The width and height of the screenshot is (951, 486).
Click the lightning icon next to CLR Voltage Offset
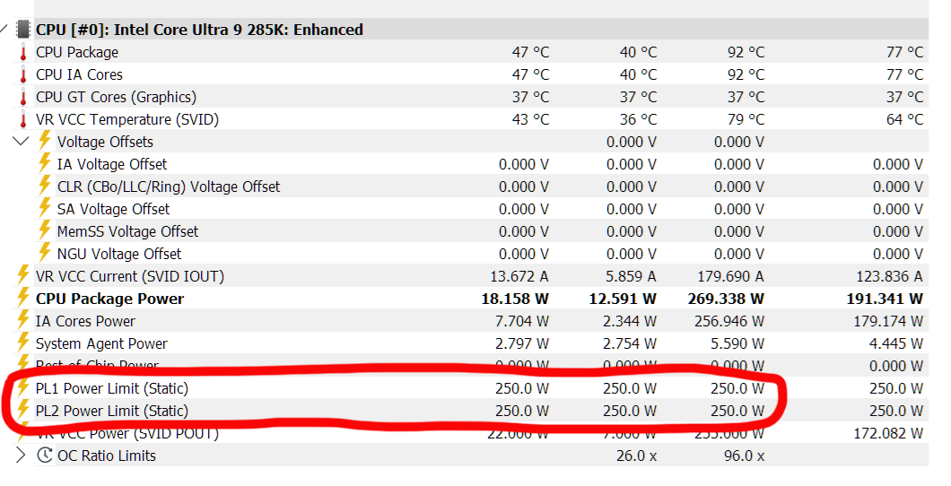(45, 186)
